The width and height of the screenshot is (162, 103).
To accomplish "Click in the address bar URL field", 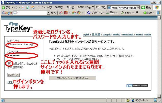I will (124, 8).
